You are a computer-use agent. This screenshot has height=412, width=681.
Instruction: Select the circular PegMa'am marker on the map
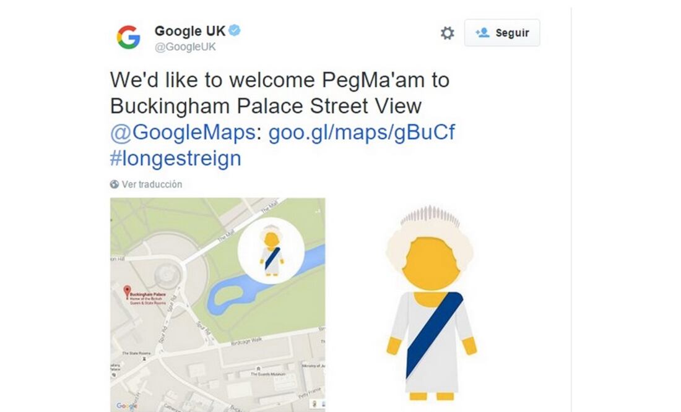click(x=269, y=249)
